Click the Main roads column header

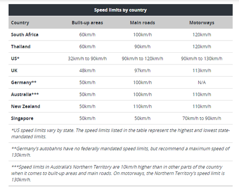click(142, 23)
